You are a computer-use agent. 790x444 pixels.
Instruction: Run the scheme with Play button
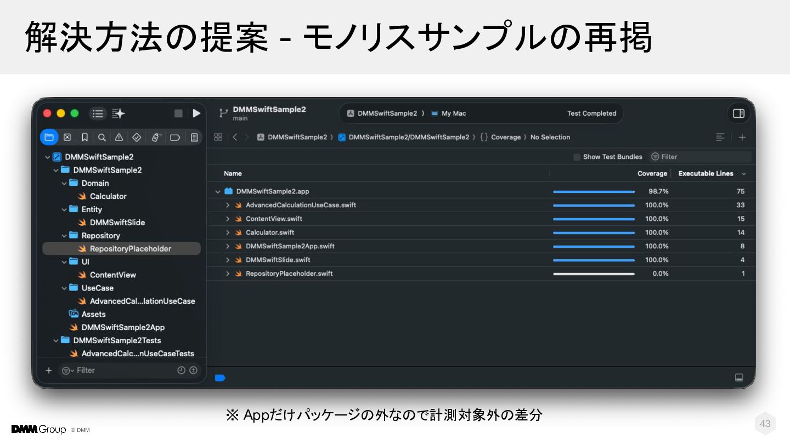(x=196, y=113)
